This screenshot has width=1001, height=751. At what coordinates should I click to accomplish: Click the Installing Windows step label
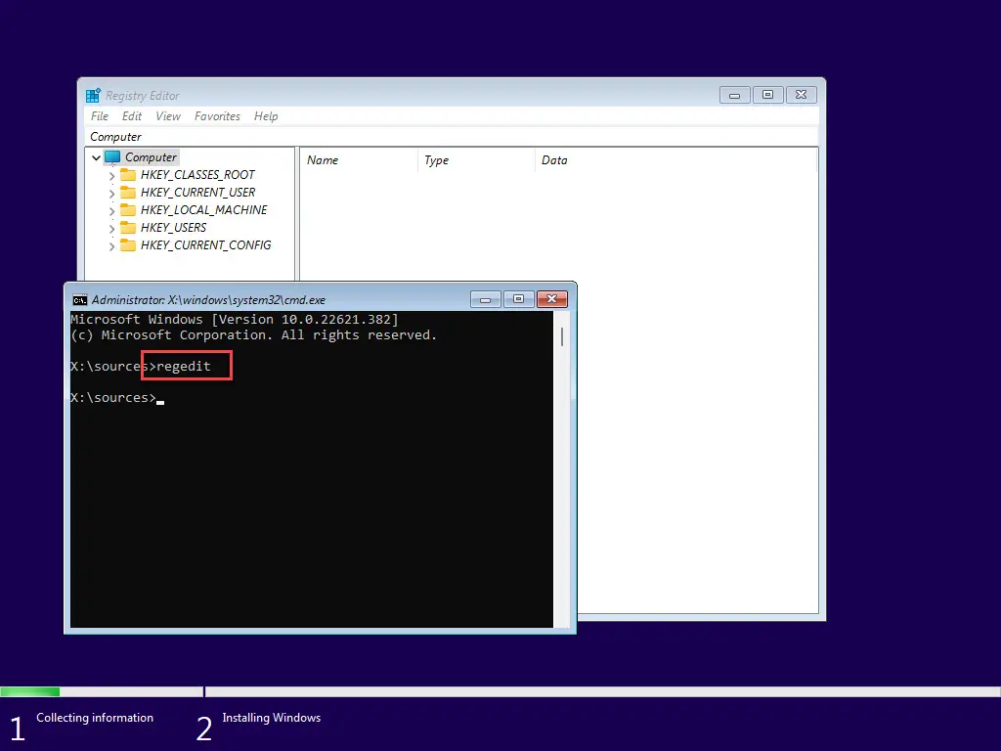(x=272, y=718)
